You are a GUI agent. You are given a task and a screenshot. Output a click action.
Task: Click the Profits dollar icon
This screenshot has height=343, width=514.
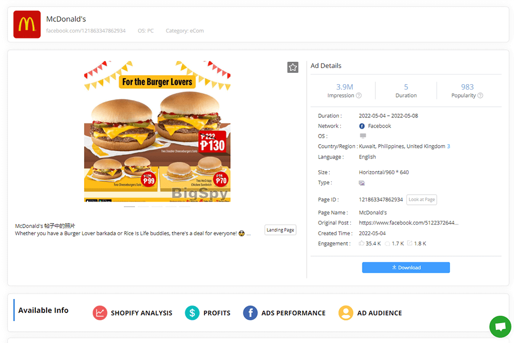click(192, 313)
